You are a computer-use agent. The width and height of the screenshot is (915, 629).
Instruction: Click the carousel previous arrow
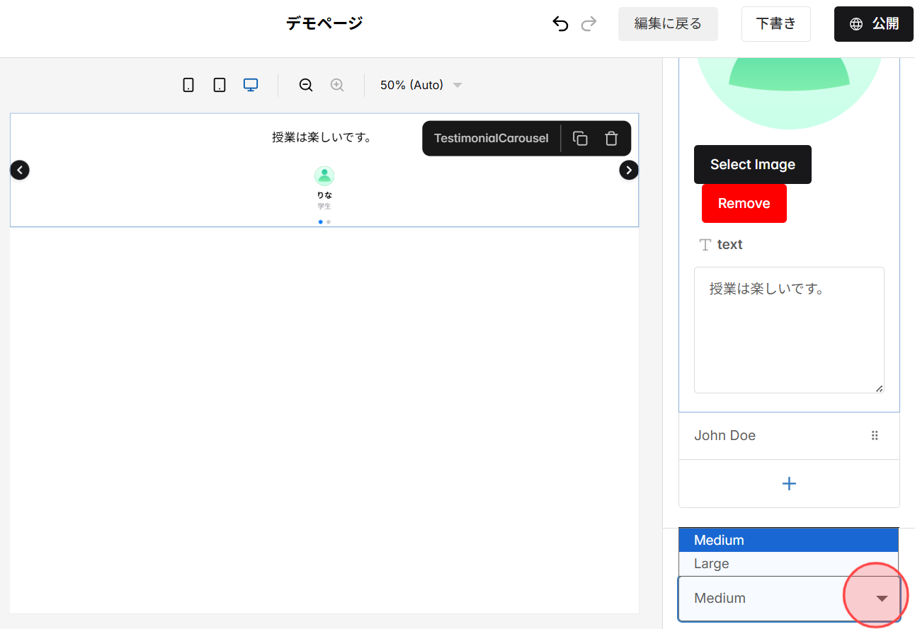click(x=19, y=170)
